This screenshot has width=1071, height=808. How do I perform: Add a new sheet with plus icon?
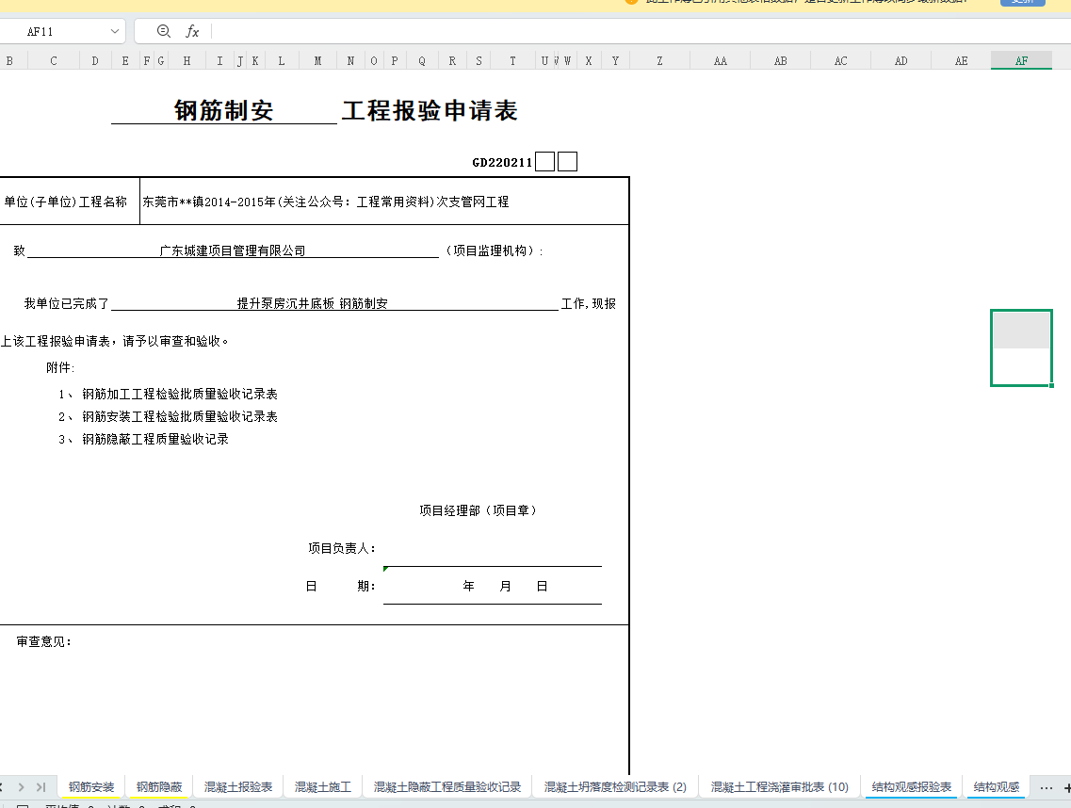click(x=1066, y=786)
